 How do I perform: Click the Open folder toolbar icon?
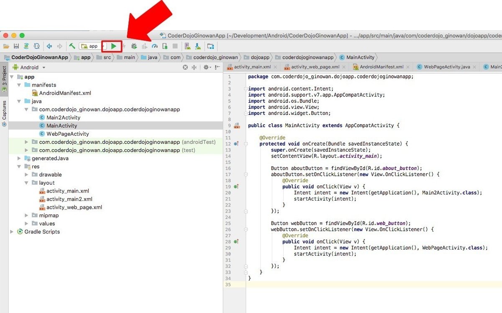pyautogui.click(x=6, y=46)
